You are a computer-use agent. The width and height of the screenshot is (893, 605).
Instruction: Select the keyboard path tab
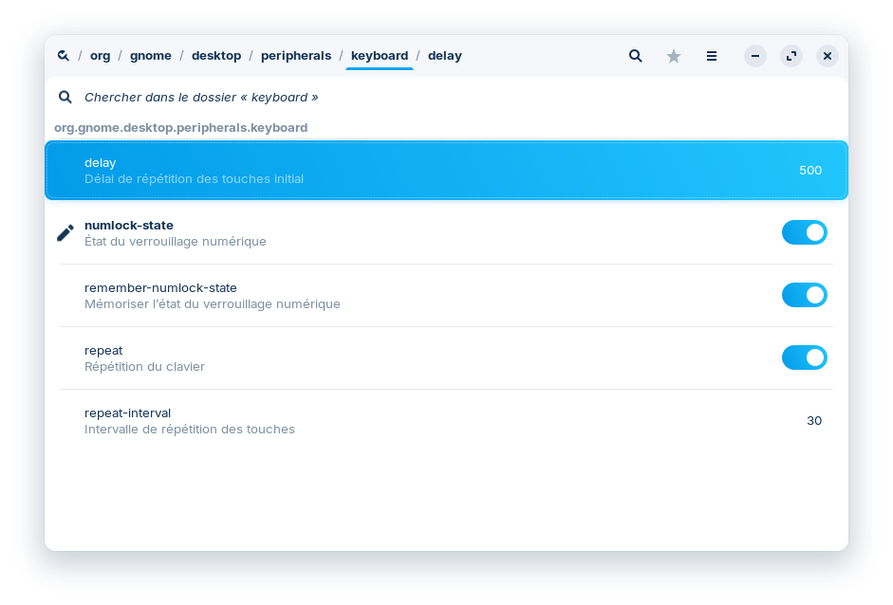tap(380, 56)
